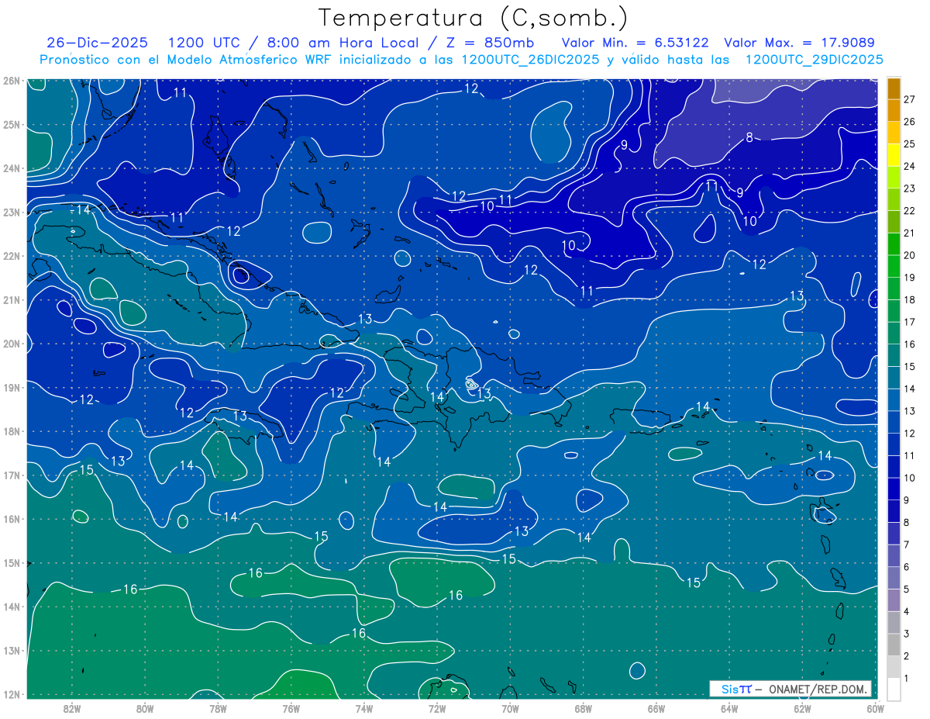This screenshot has width=930, height=719.
Task: Click longitude axis label '72W'
Action: (437, 708)
